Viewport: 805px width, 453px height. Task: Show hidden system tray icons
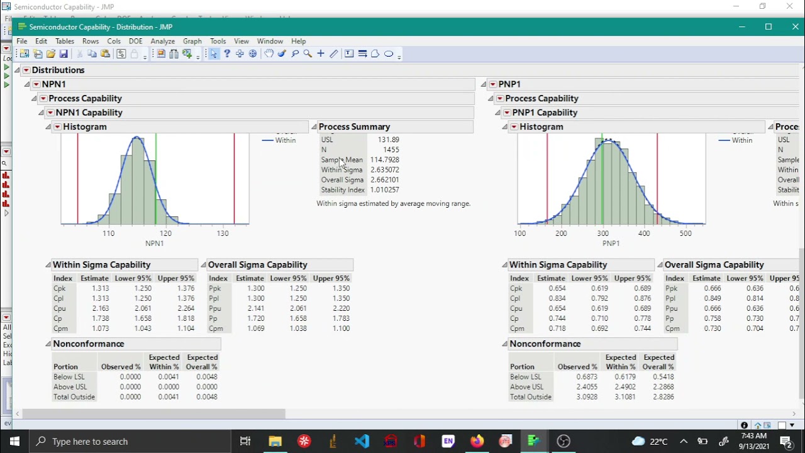684,442
